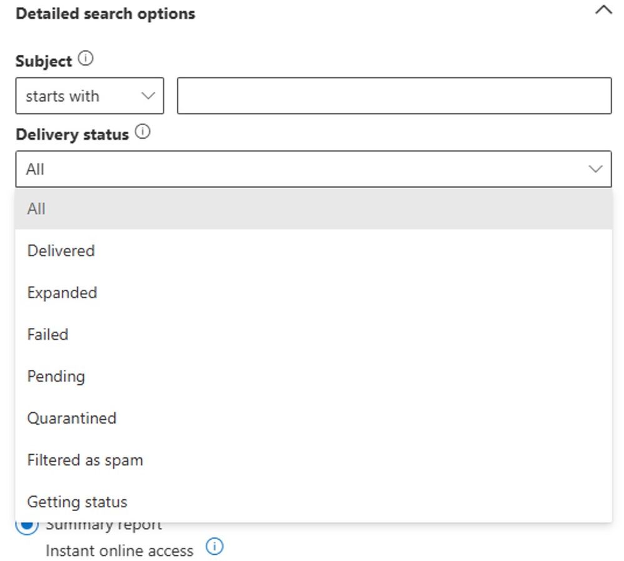Click inside the Subject text field

tap(394, 95)
